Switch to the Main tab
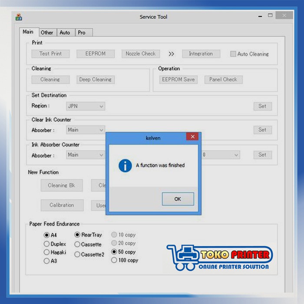 28,32
